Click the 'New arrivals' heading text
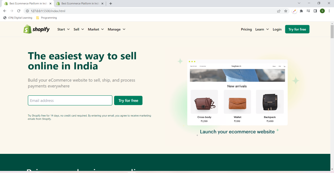The image size is (334, 173). coord(237,86)
